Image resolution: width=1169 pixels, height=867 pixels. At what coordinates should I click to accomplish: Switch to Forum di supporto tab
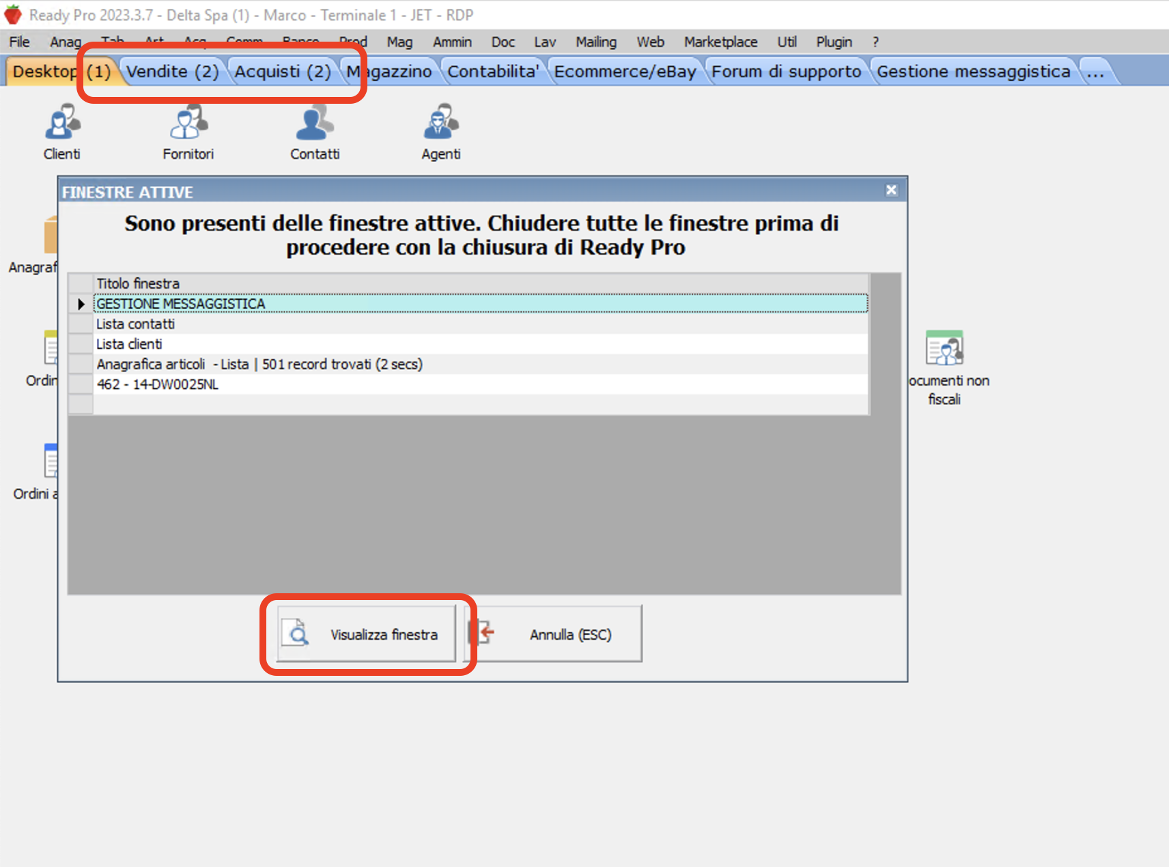tap(787, 72)
